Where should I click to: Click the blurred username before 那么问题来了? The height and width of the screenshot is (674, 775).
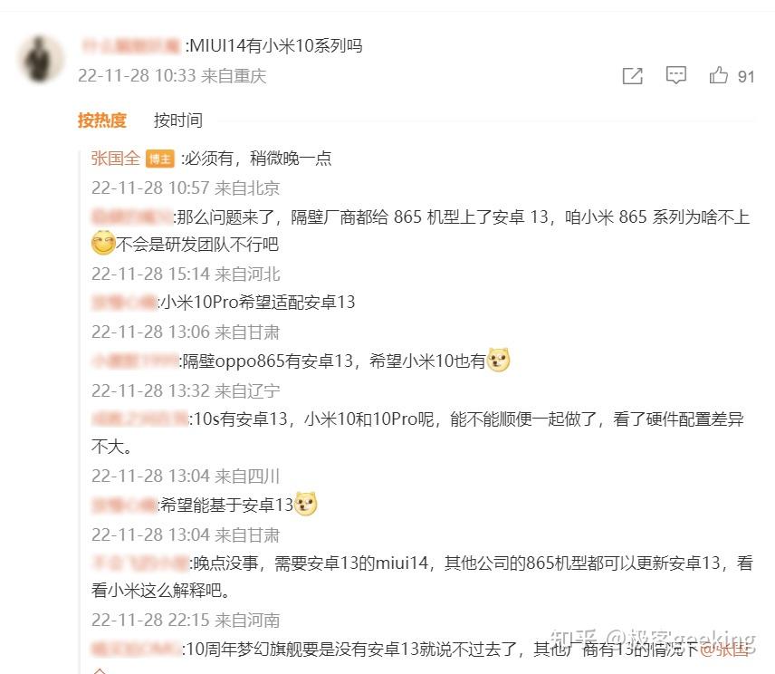tap(132, 217)
